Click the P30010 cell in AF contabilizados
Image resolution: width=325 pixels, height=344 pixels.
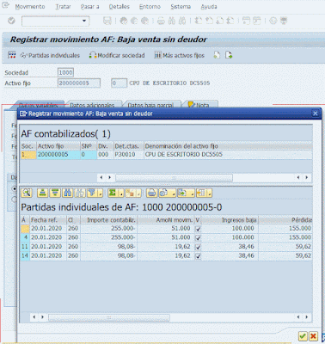(x=128, y=155)
